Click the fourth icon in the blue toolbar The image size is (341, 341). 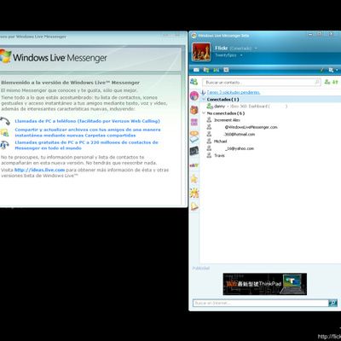tap(226, 70)
